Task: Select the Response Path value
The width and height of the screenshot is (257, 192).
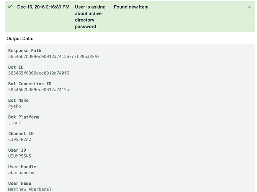Action: (54, 56)
